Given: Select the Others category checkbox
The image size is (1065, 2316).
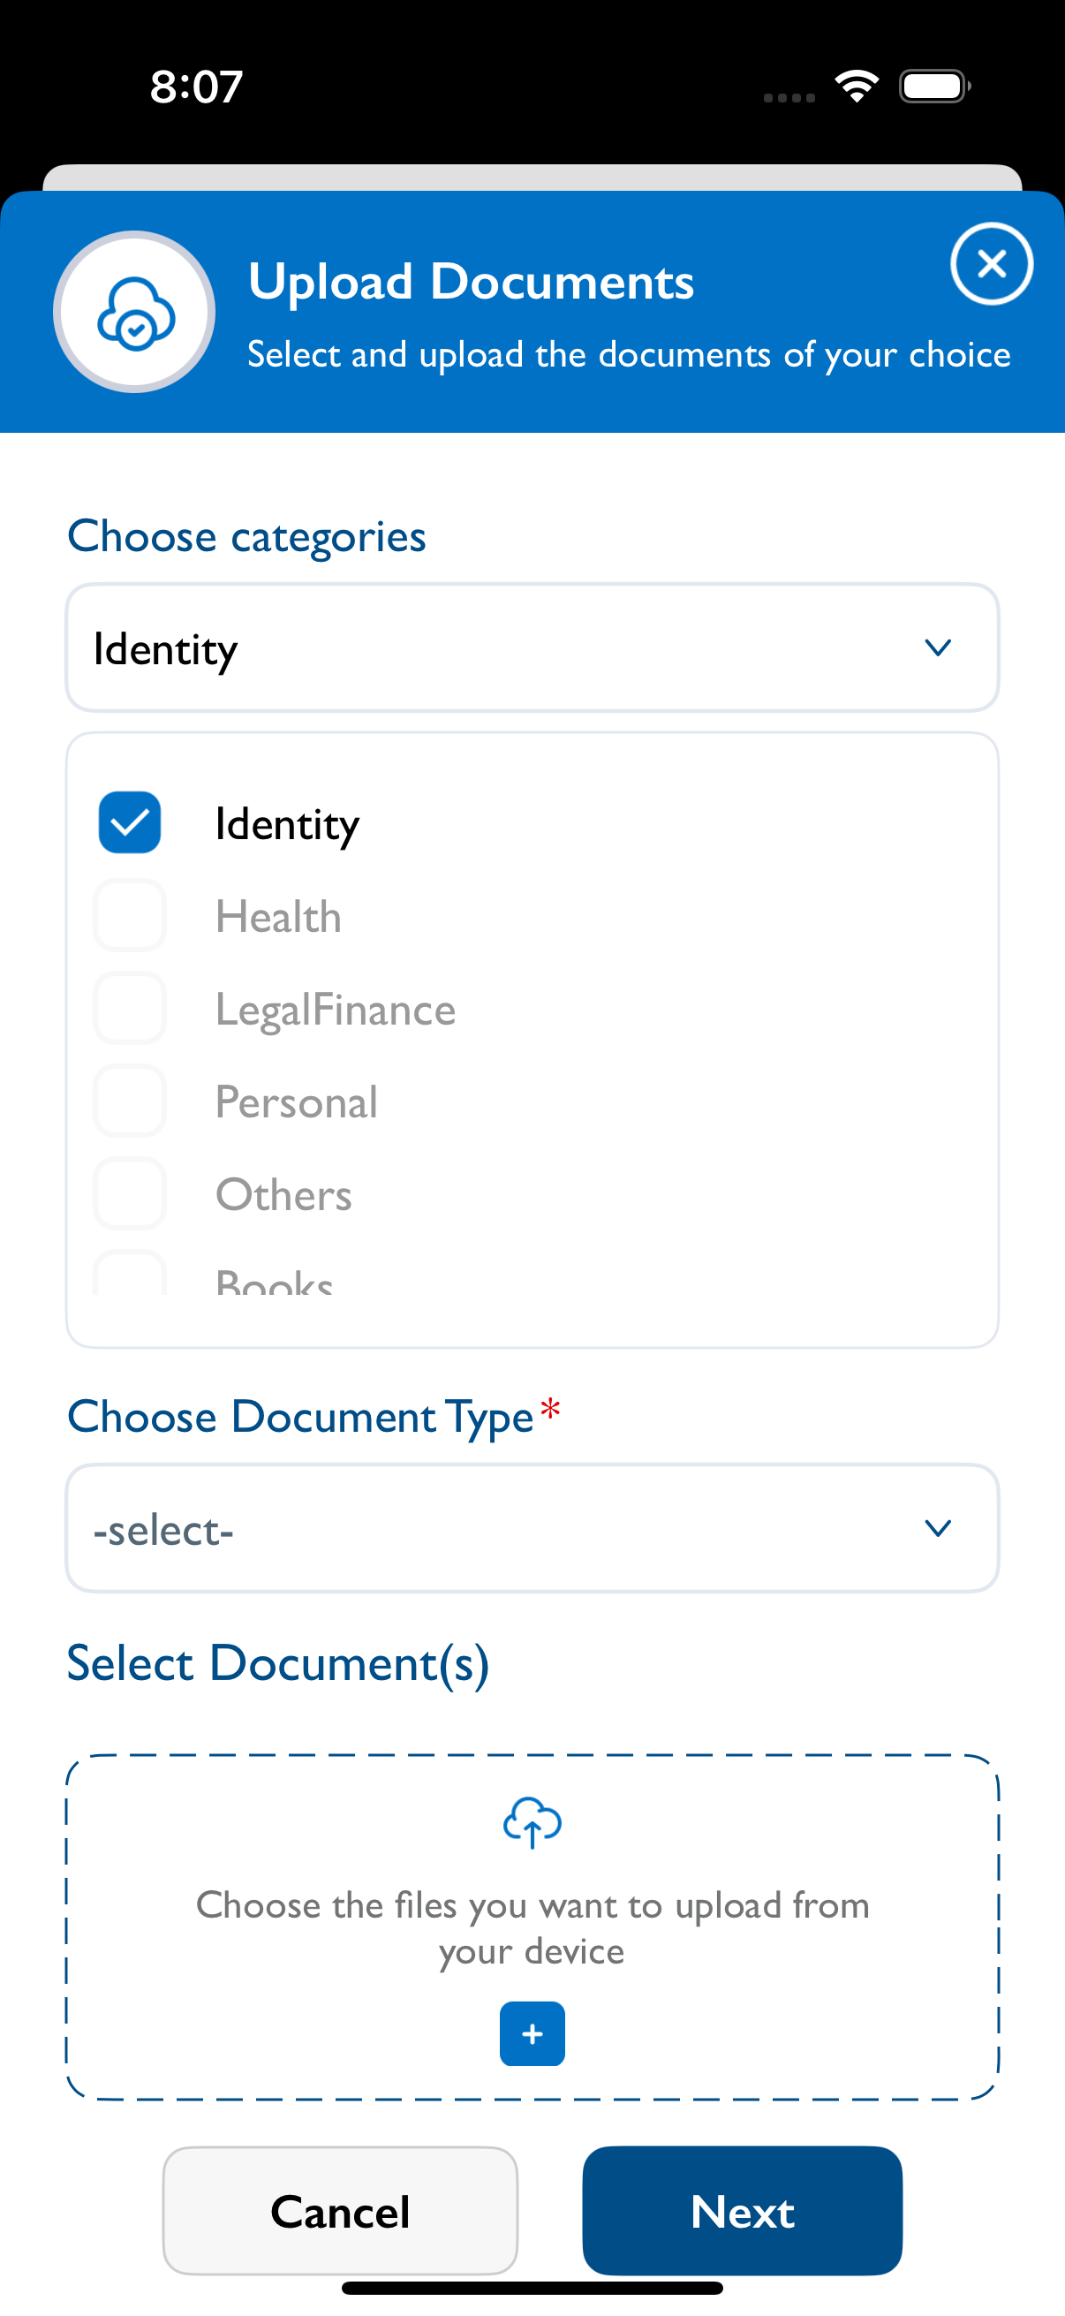Looking at the screenshot, I should pos(131,1194).
